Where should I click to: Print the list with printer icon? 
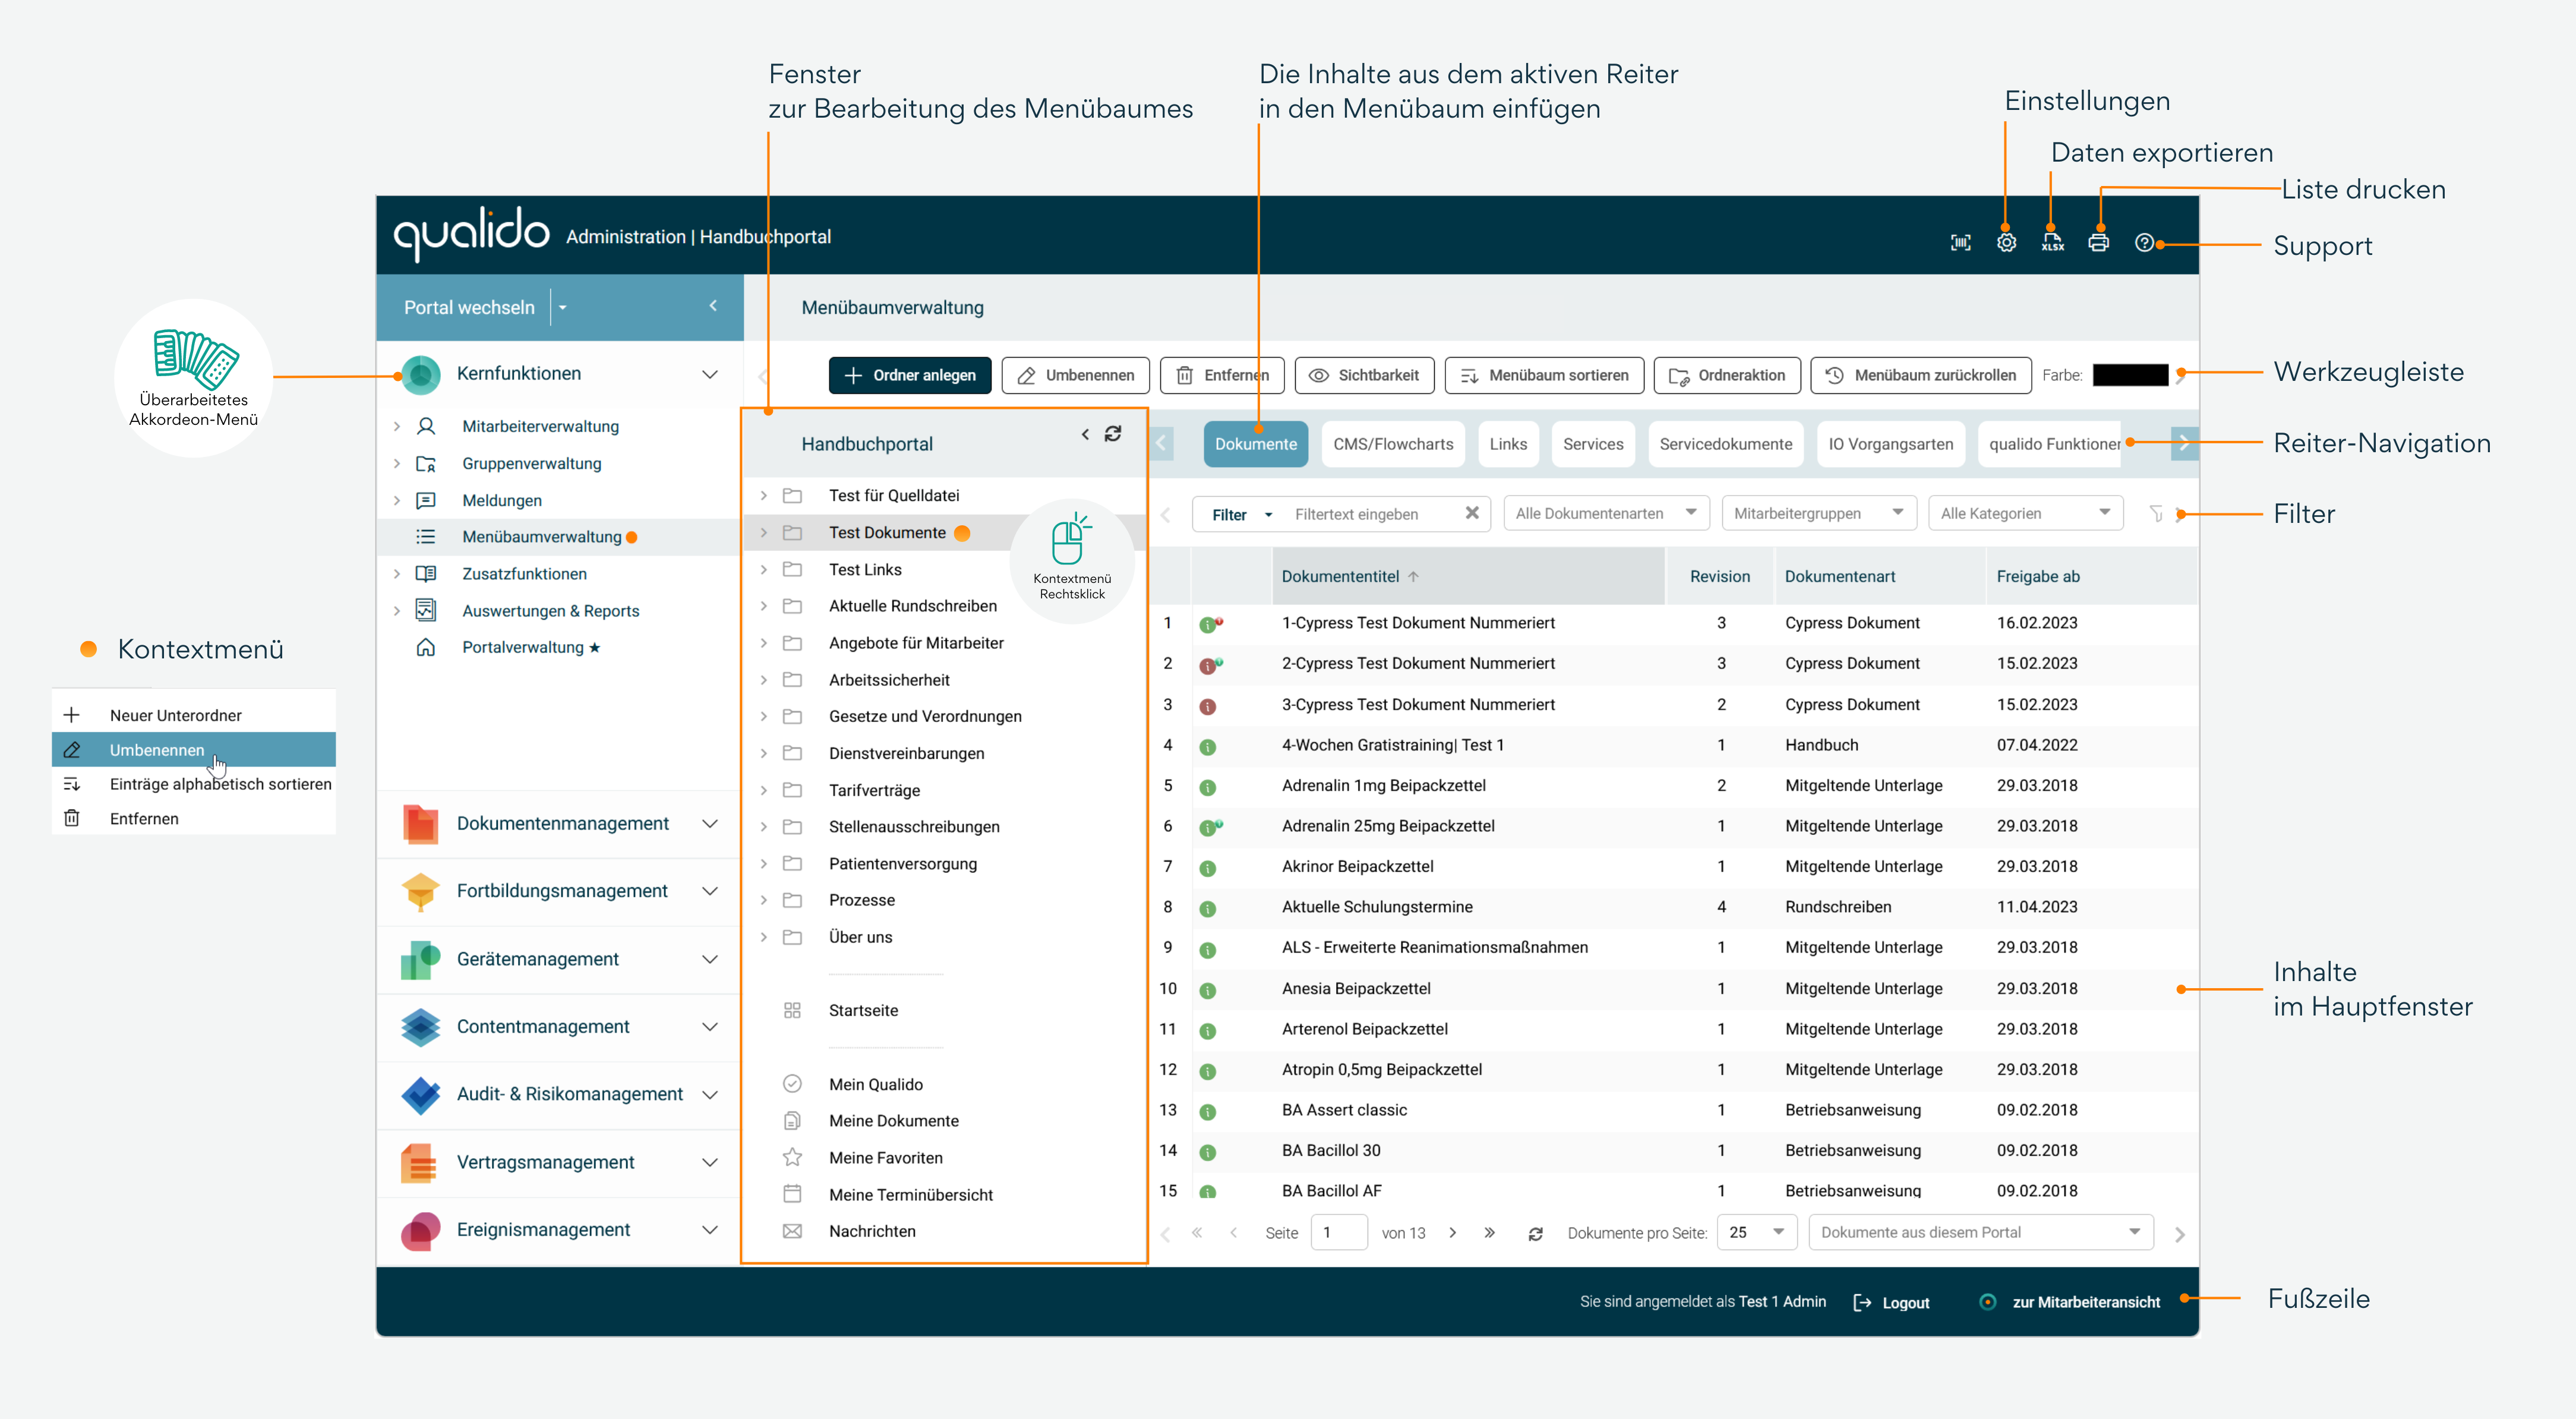2098,243
